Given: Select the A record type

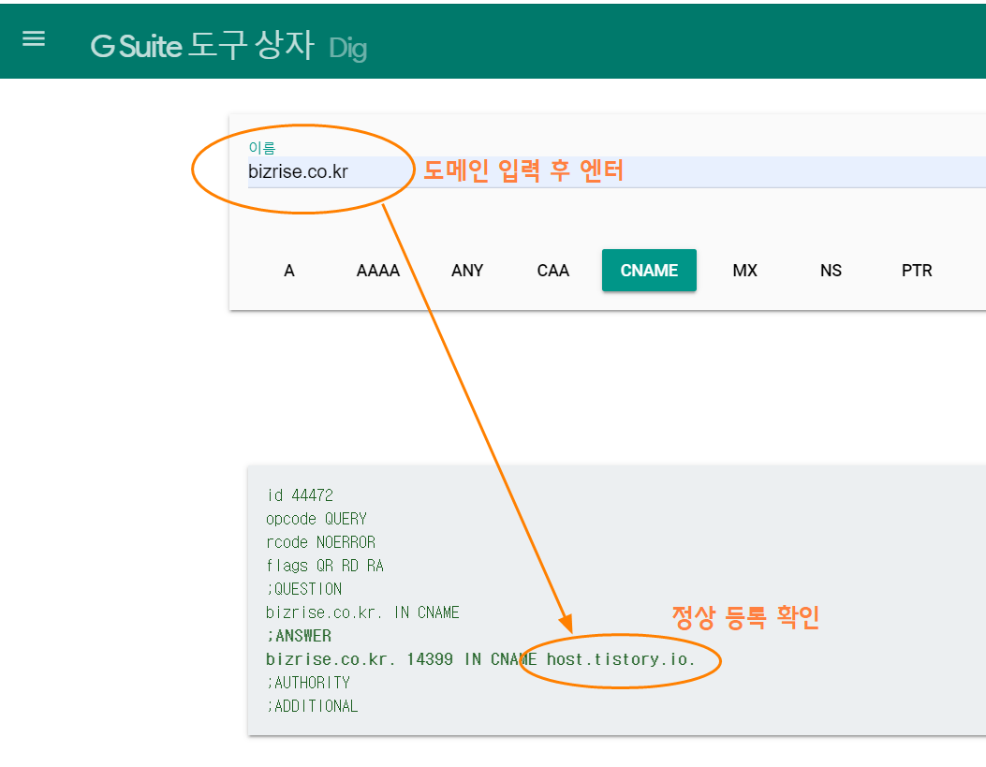Looking at the screenshot, I should coord(289,271).
